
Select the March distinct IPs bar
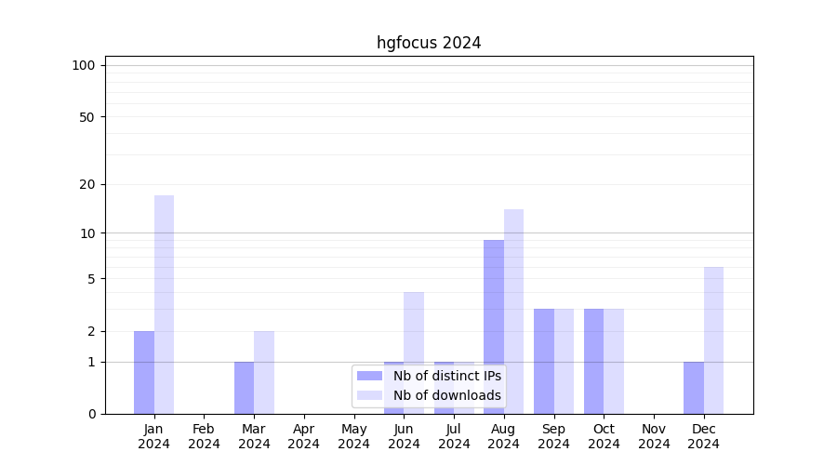coord(244,388)
